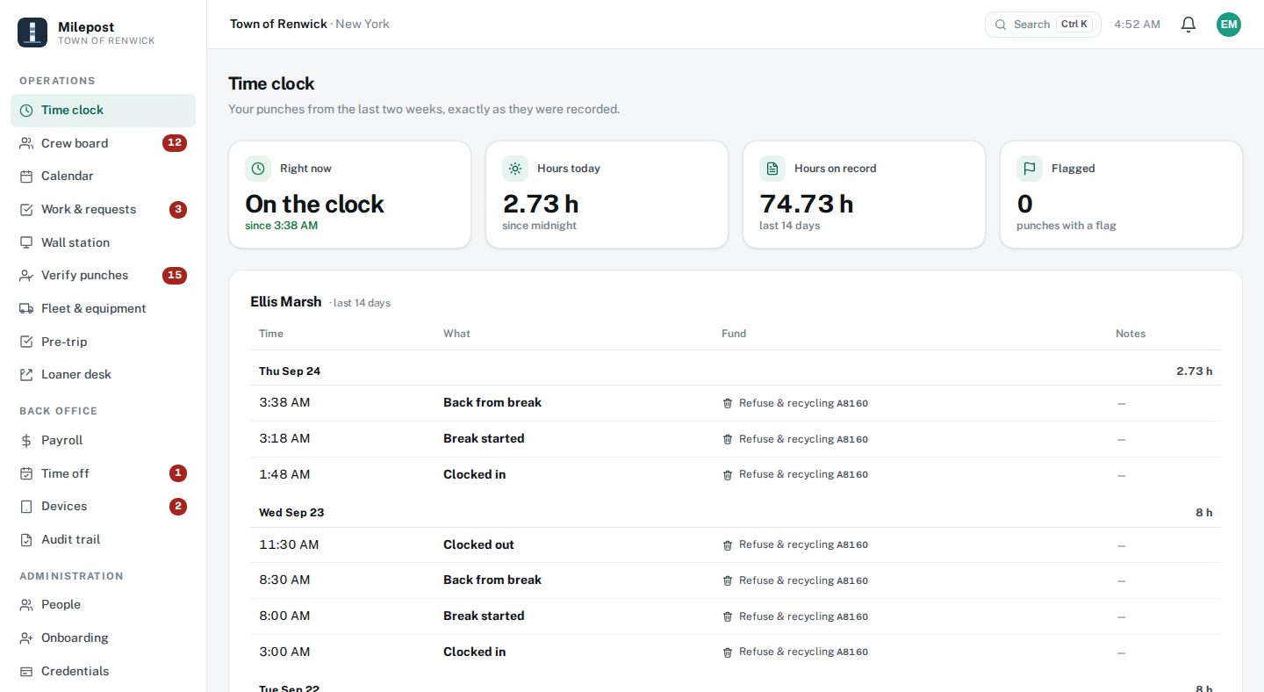Click the Wed Sep 23 day header
This screenshot has width=1264, height=692.
click(x=736, y=513)
